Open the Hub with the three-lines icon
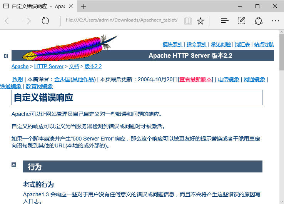Image resolution: width=284 pixels, height=204 pixels. [225, 21]
